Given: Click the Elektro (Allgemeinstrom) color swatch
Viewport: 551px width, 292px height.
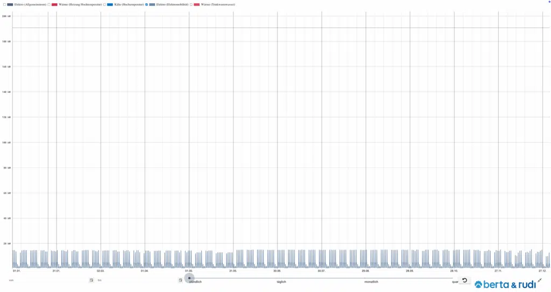Looking at the screenshot, I should pyautogui.click(x=10, y=4).
